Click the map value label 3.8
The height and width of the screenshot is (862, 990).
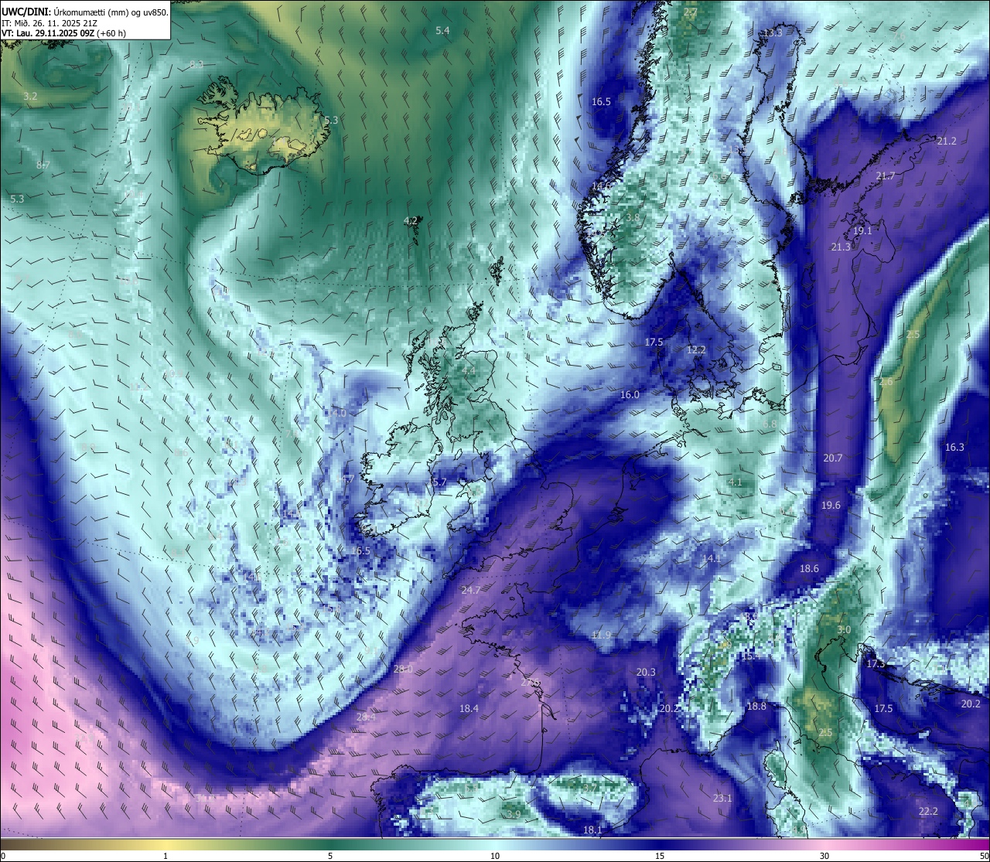[632, 218]
